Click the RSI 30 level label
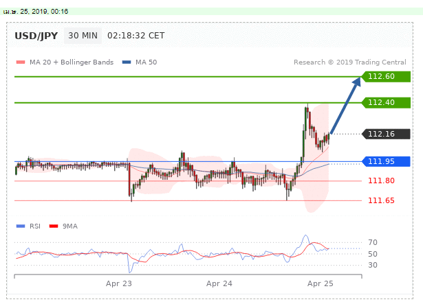 click(373, 265)
